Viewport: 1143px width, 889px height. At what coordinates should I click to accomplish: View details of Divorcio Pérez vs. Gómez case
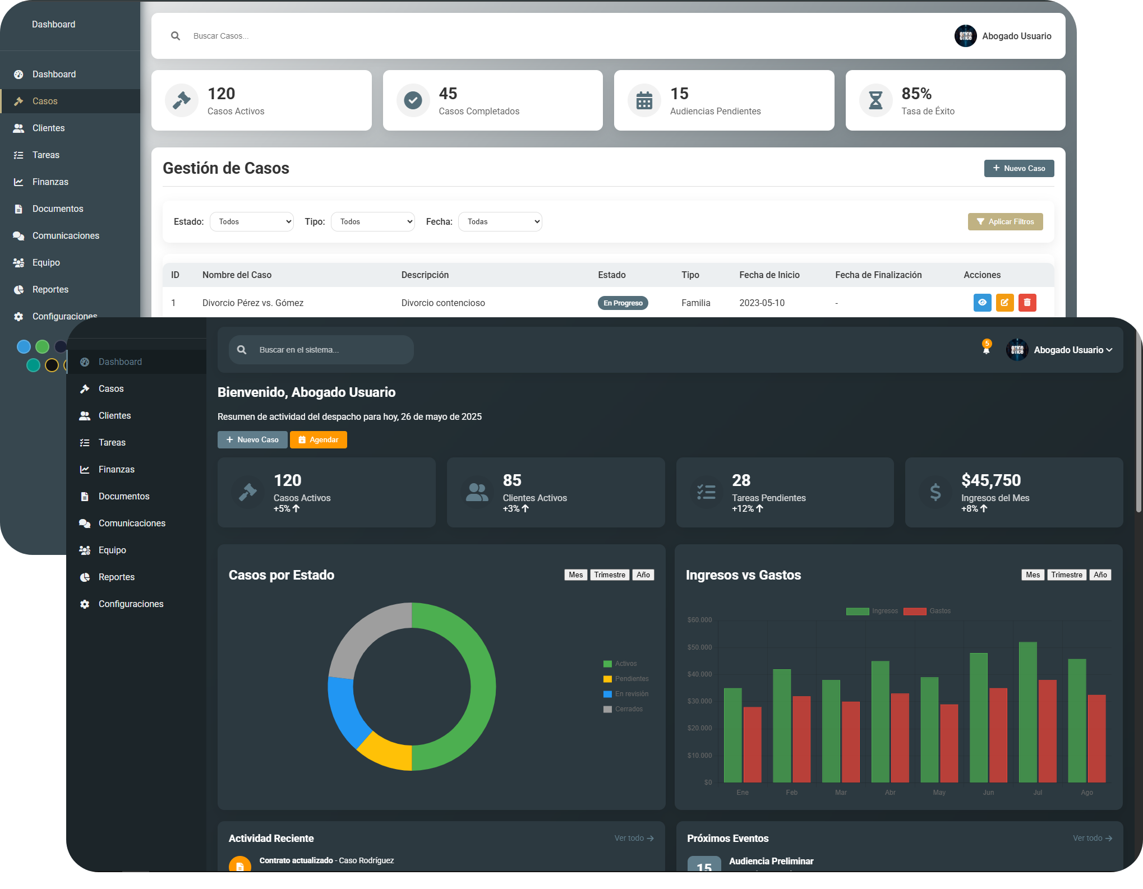(x=982, y=303)
